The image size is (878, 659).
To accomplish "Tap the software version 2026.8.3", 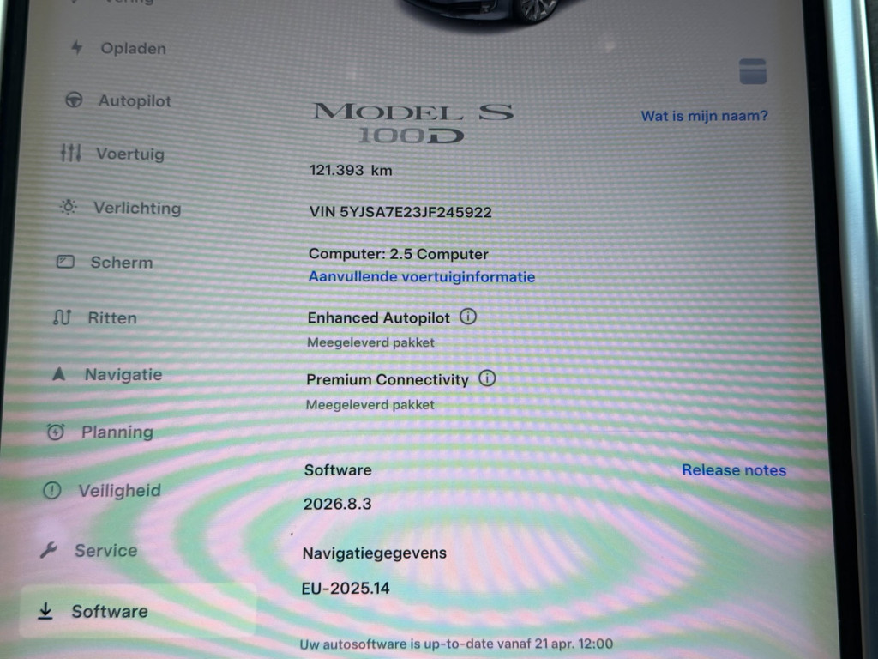I will [337, 504].
